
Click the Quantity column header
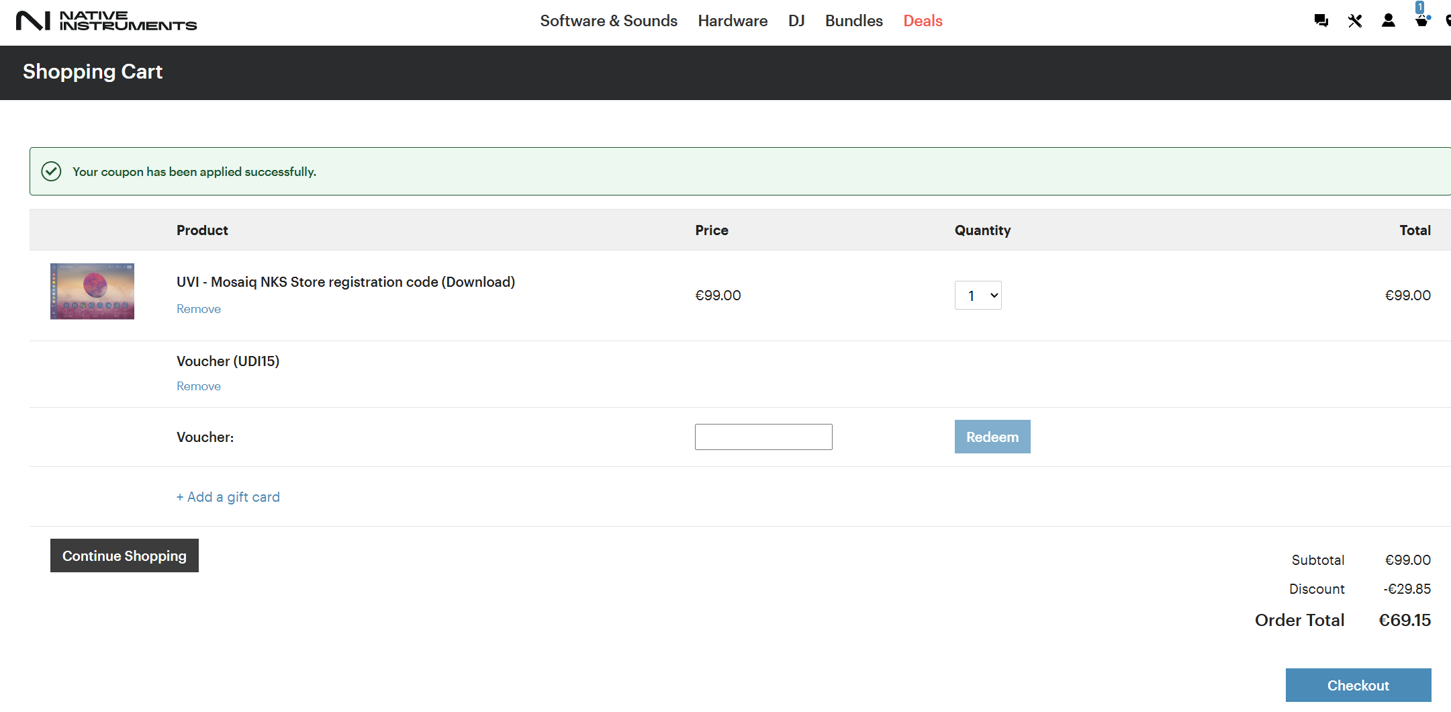click(x=982, y=230)
